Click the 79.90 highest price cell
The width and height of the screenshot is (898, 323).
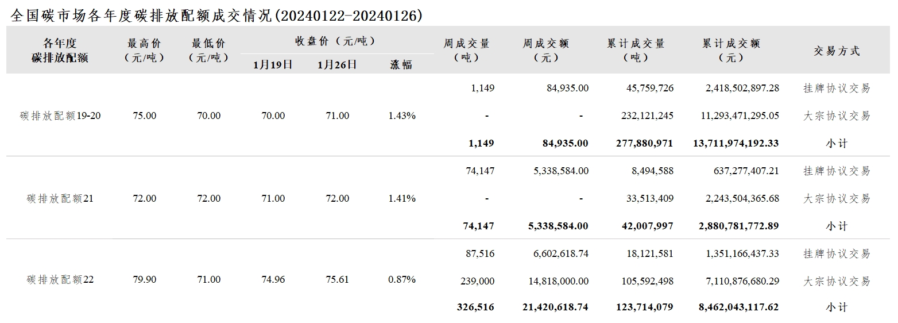[144, 280]
